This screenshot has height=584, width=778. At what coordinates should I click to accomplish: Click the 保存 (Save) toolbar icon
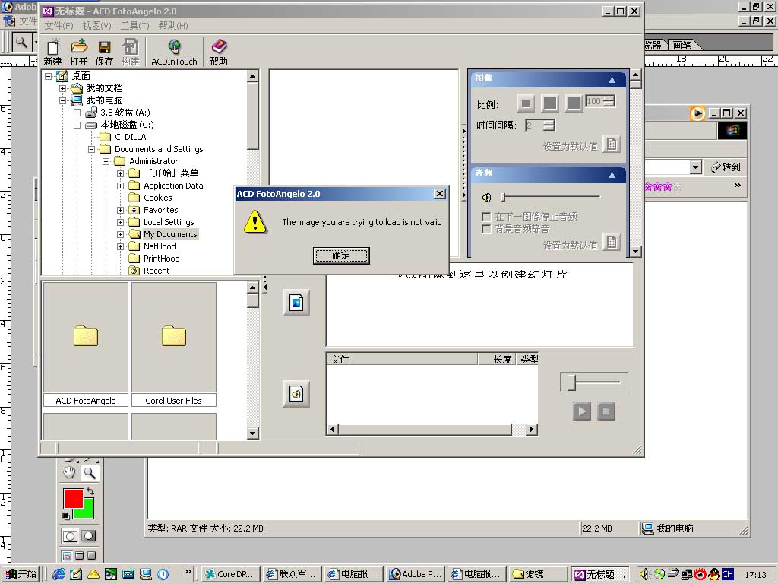104,52
